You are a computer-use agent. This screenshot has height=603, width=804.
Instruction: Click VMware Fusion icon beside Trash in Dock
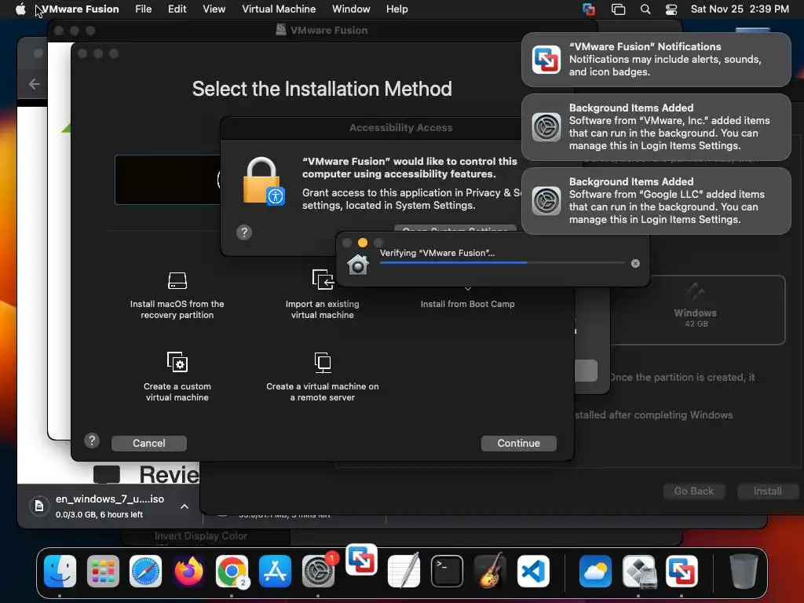pyautogui.click(x=682, y=571)
